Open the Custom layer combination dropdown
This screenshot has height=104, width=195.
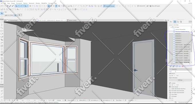[x=180, y=83]
